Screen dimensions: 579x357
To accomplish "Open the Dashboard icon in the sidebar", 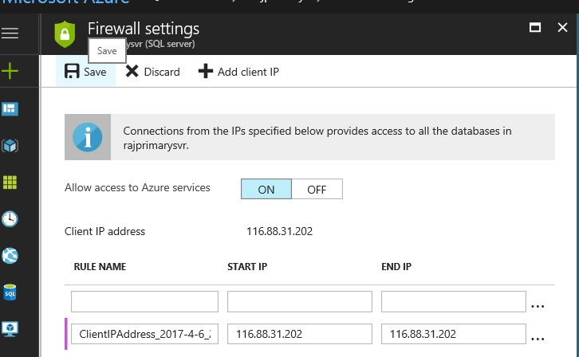I will pos(10,108).
